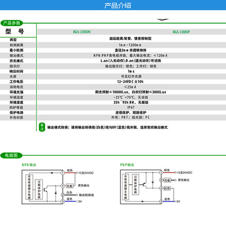The image size is (226, 226).
Task: Click the 输出模式 row label
Action: [16, 56]
